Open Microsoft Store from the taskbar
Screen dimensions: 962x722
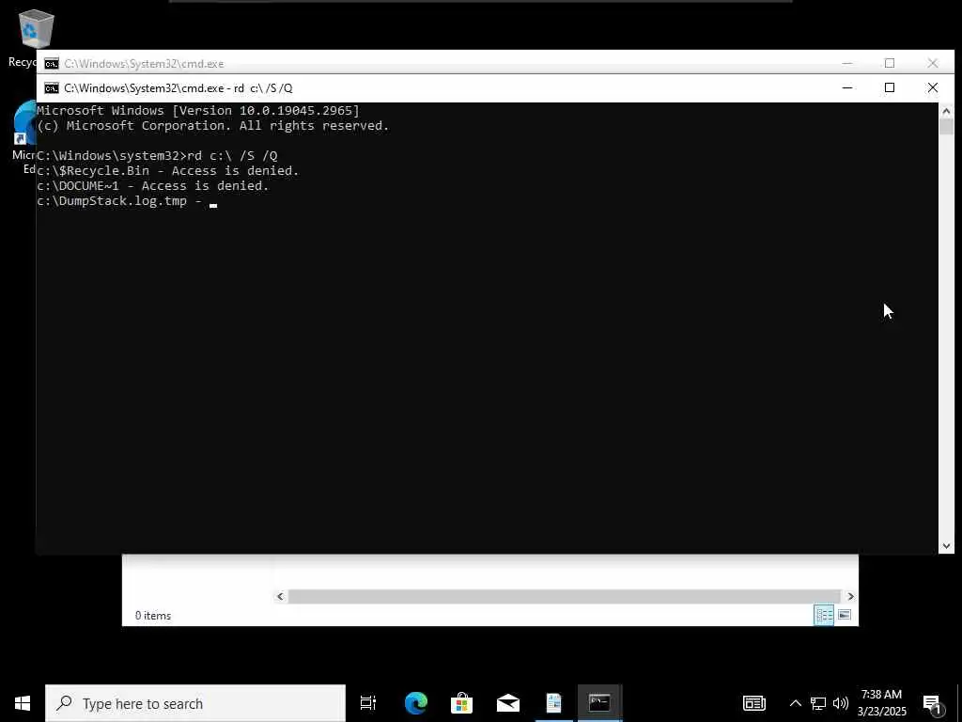point(461,703)
